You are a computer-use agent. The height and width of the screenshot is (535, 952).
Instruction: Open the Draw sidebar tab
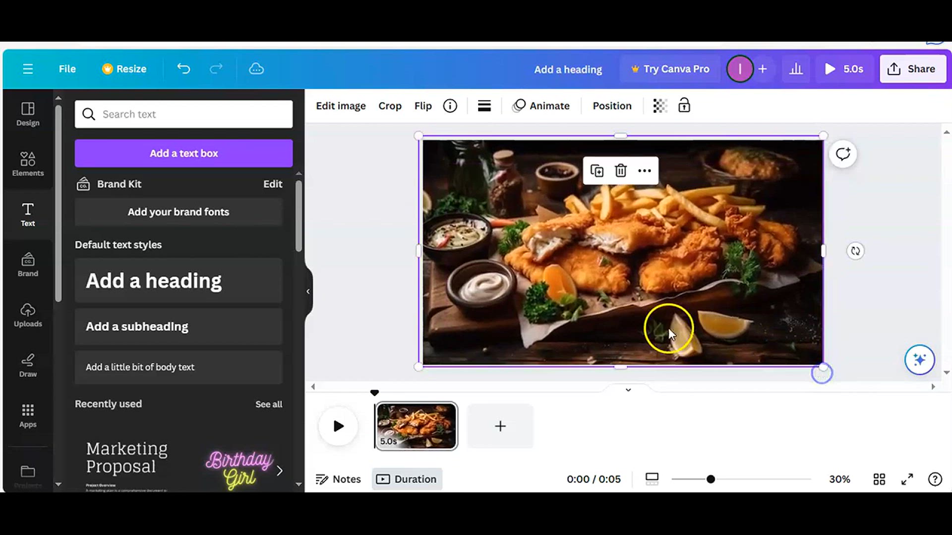tap(28, 365)
